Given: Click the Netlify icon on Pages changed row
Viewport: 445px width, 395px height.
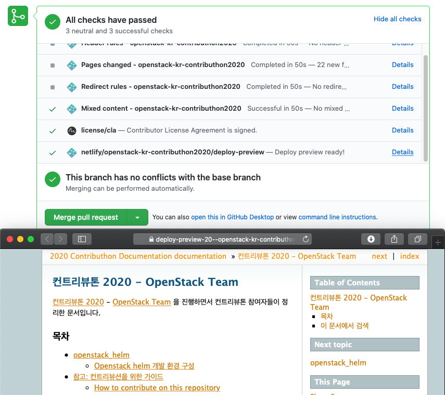Looking at the screenshot, I should [x=72, y=65].
